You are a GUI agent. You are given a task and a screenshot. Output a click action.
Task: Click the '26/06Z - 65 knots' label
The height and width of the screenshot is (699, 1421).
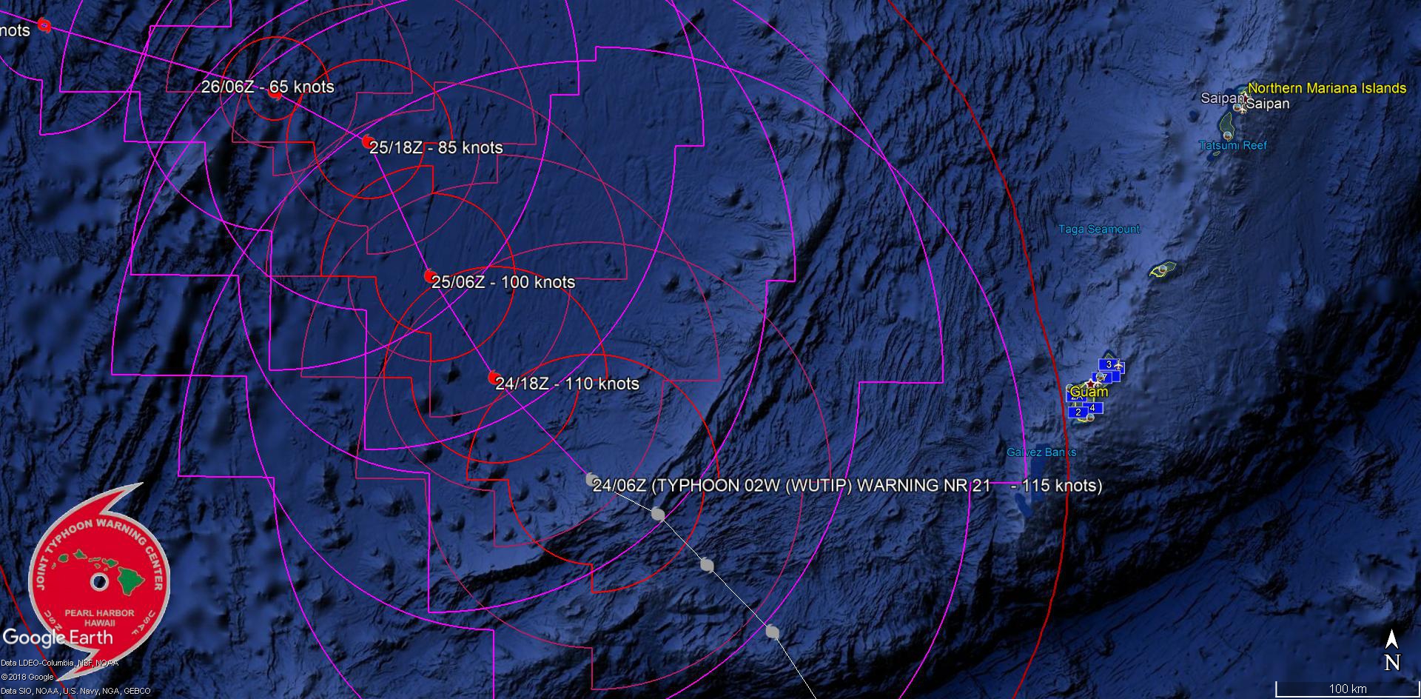268,87
